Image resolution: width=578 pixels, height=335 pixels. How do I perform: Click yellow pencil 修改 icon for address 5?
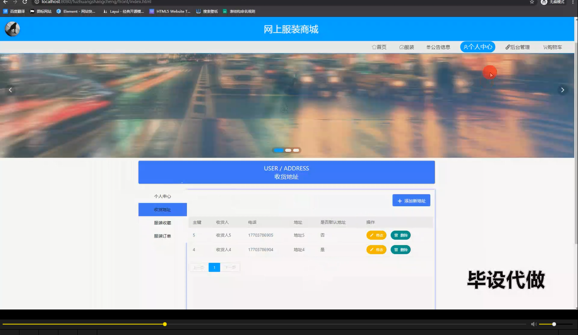tap(372, 235)
